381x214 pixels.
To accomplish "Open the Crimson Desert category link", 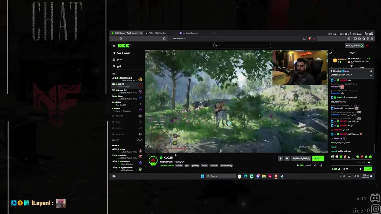I will [167, 166].
